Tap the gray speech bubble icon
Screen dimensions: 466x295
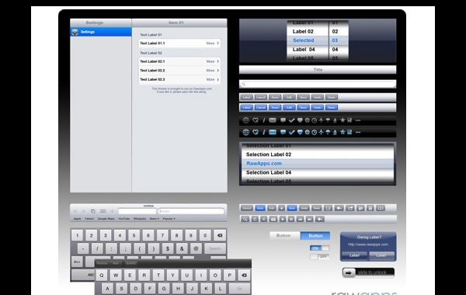pos(283,120)
